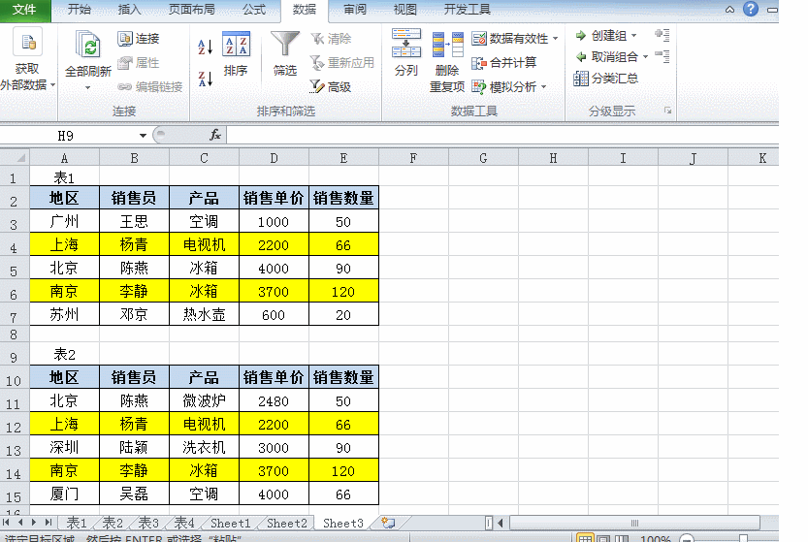Click the Subtotal (分类汇总) command

(x=606, y=79)
